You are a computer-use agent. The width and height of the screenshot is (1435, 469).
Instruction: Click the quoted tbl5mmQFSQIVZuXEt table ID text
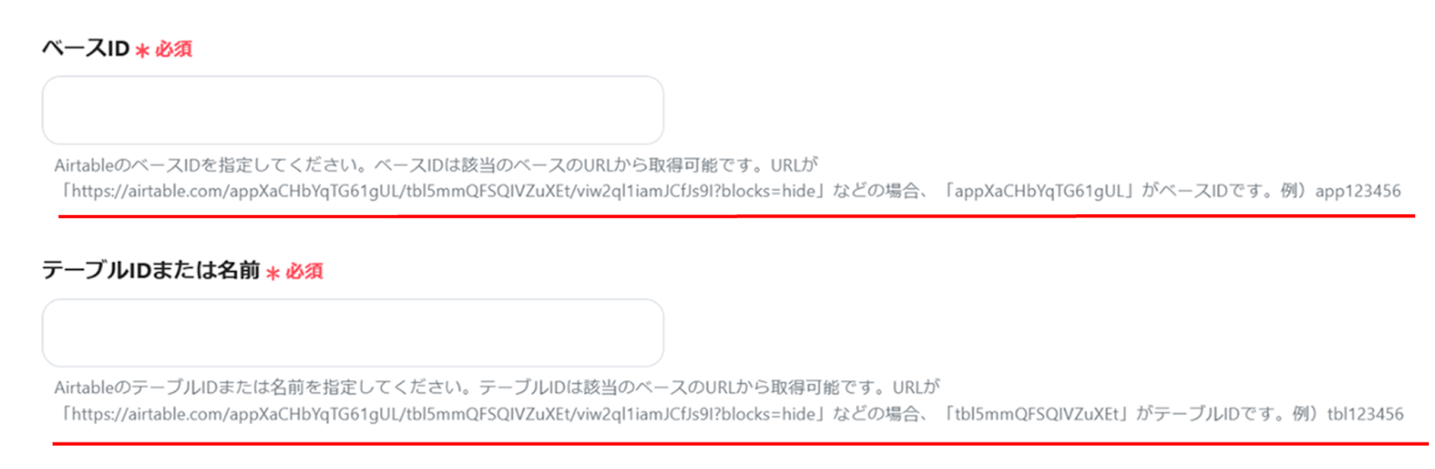(1038, 414)
